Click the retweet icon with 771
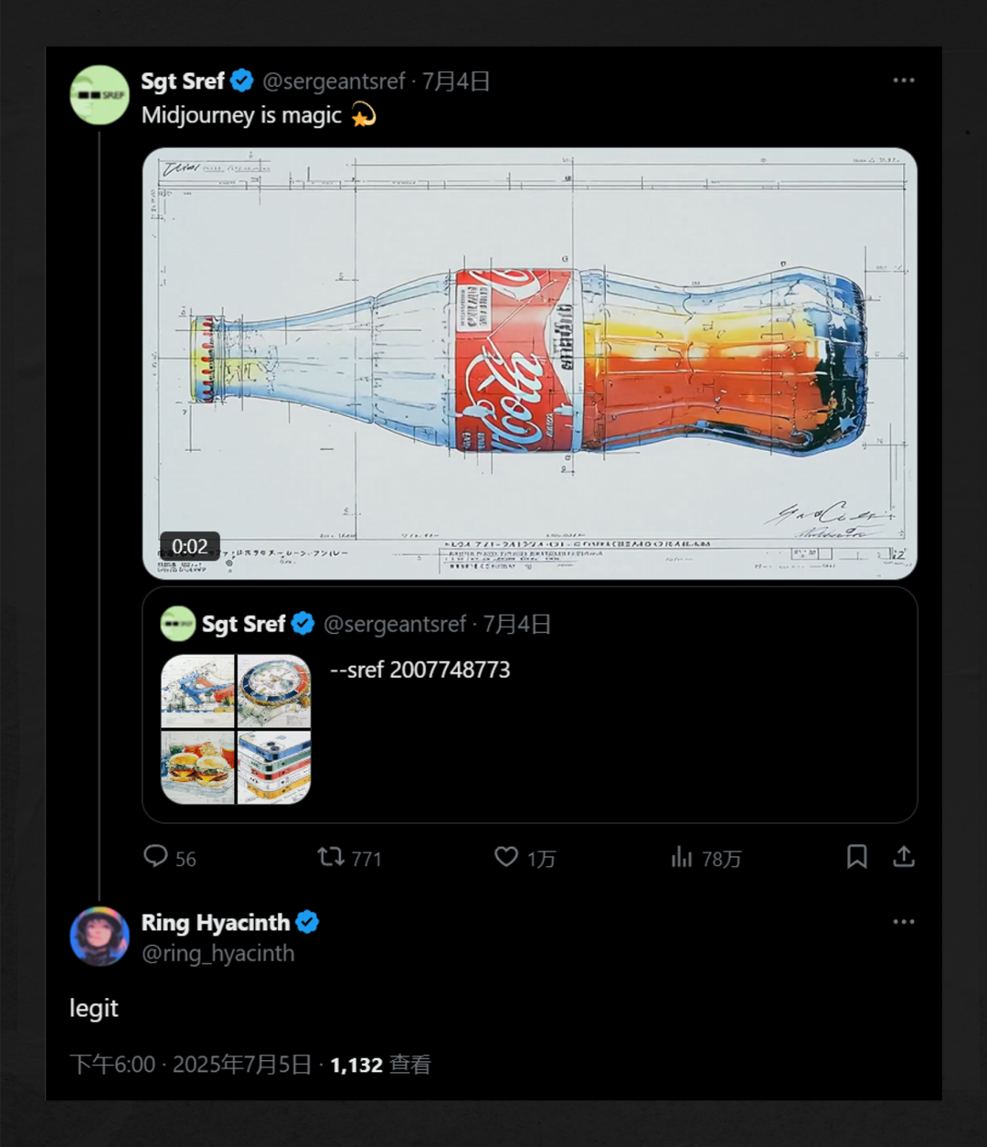This screenshot has height=1147, width=987. tap(330, 856)
